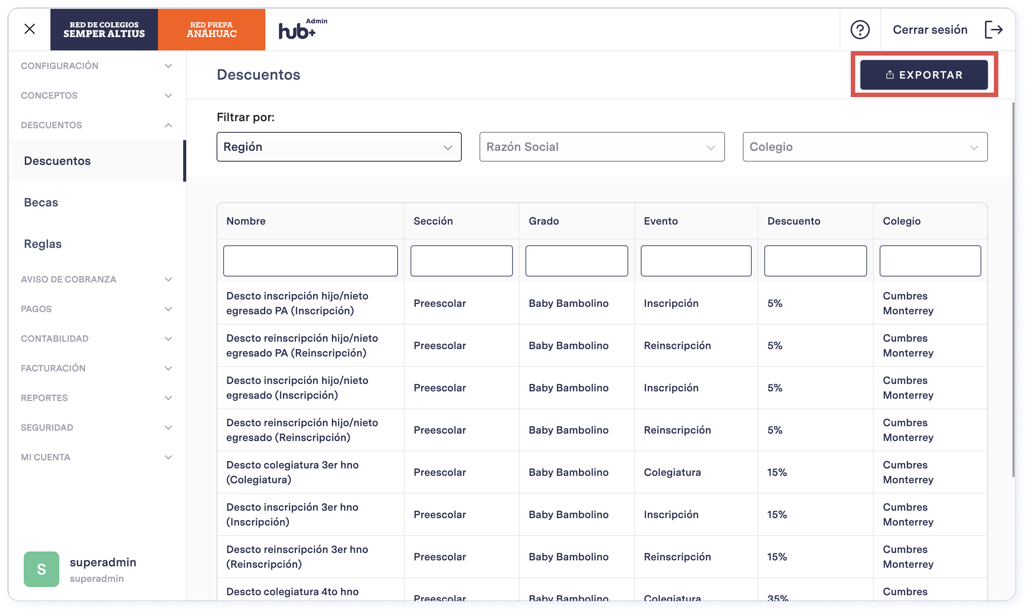1028x613 pixels.
Task: Click Colegiatura event in 3er hno row
Action: click(672, 472)
